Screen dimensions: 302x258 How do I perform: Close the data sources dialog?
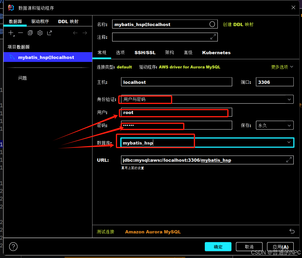(x=293, y=7)
